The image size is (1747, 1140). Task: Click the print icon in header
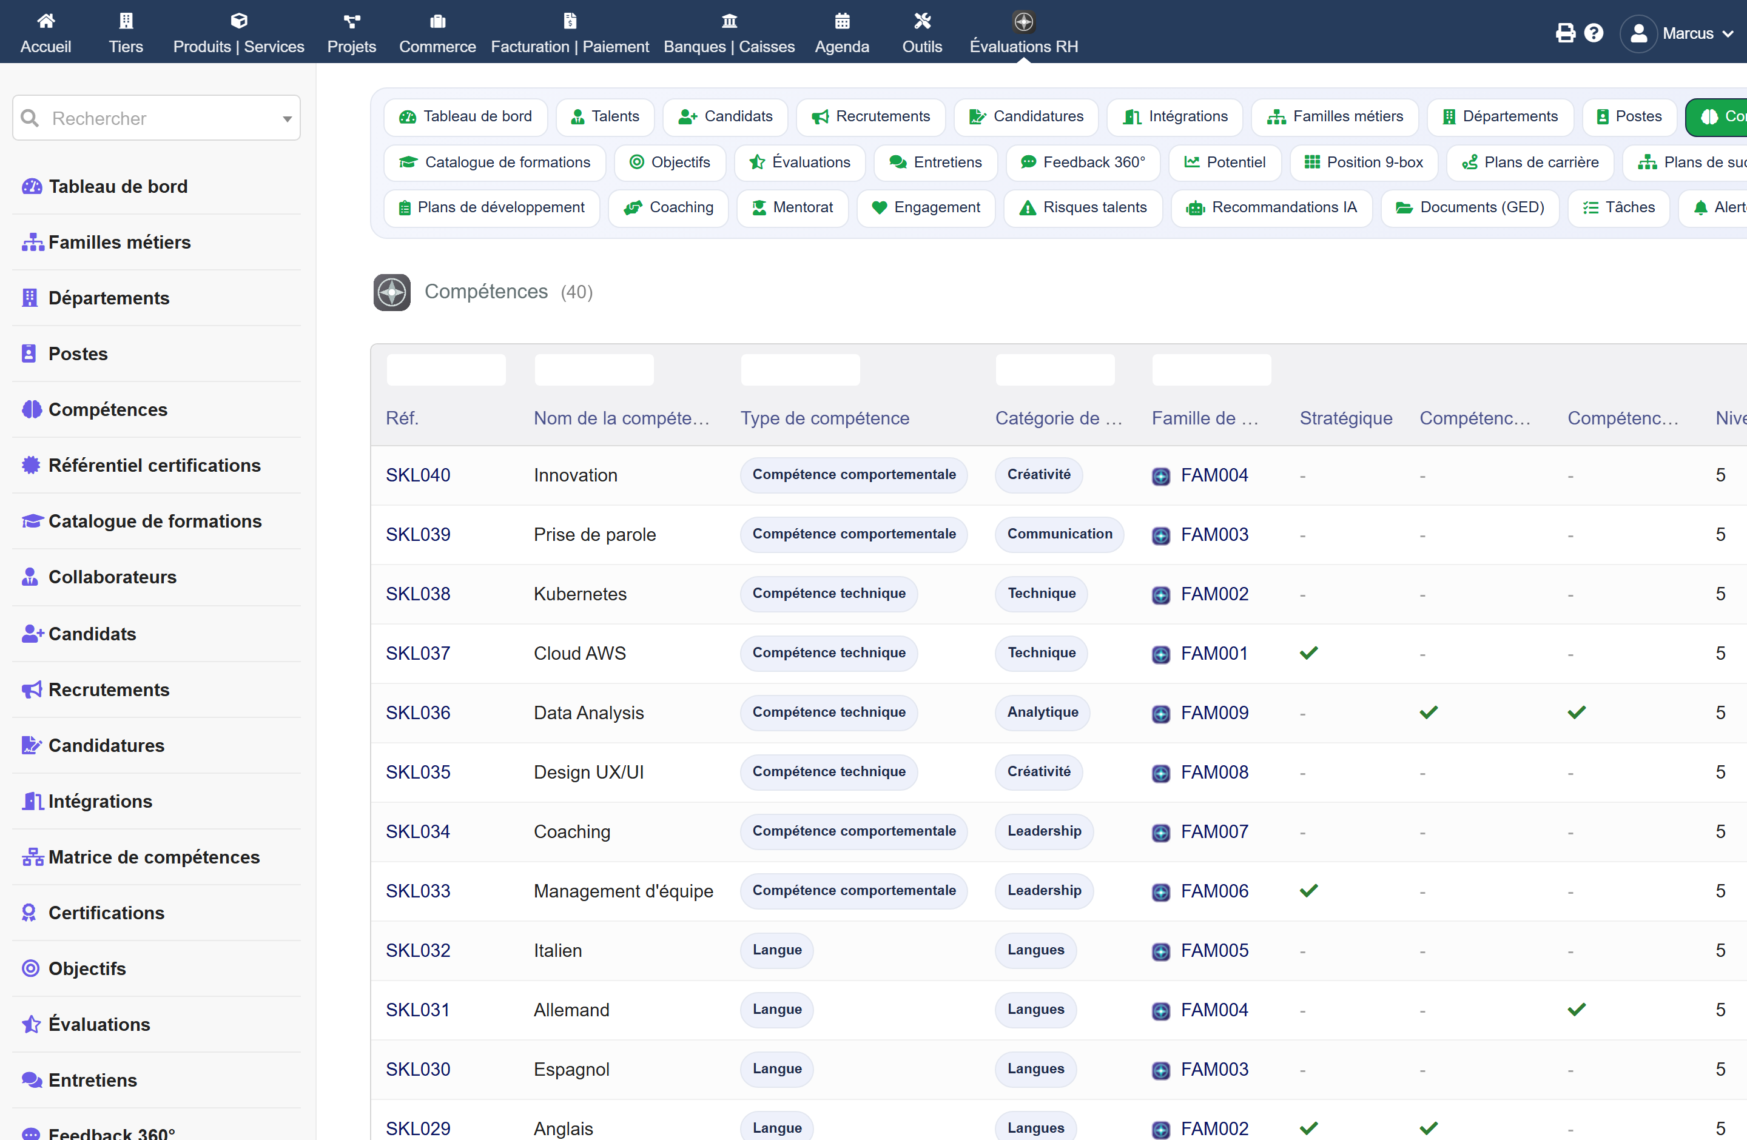tap(1565, 33)
